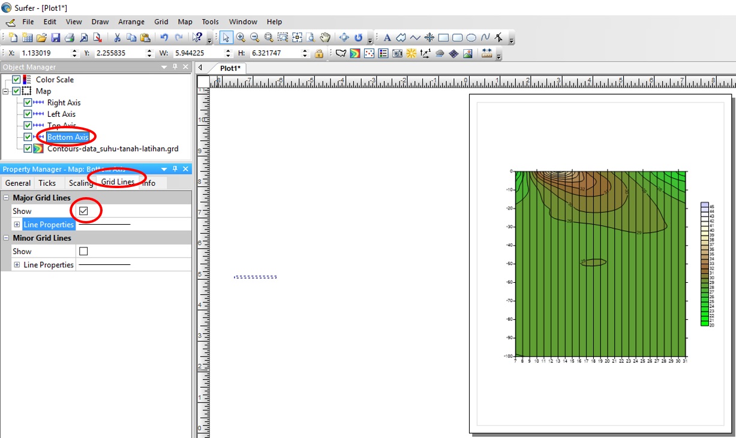Activate the Select arrow tool

pyautogui.click(x=226, y=38)
